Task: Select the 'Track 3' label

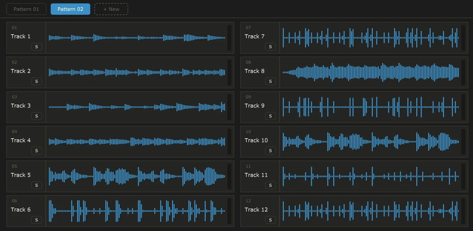Action: (20, 106)
